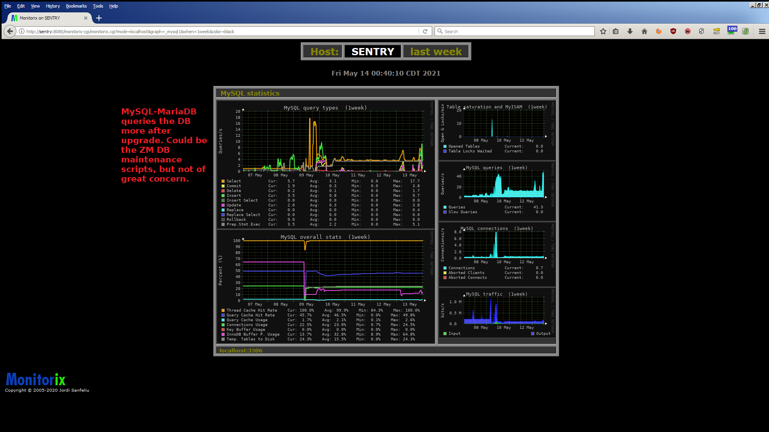This screenshot has height=432, width=769.
Task: Open the downloads arrow icon
Action: point(630,31)
